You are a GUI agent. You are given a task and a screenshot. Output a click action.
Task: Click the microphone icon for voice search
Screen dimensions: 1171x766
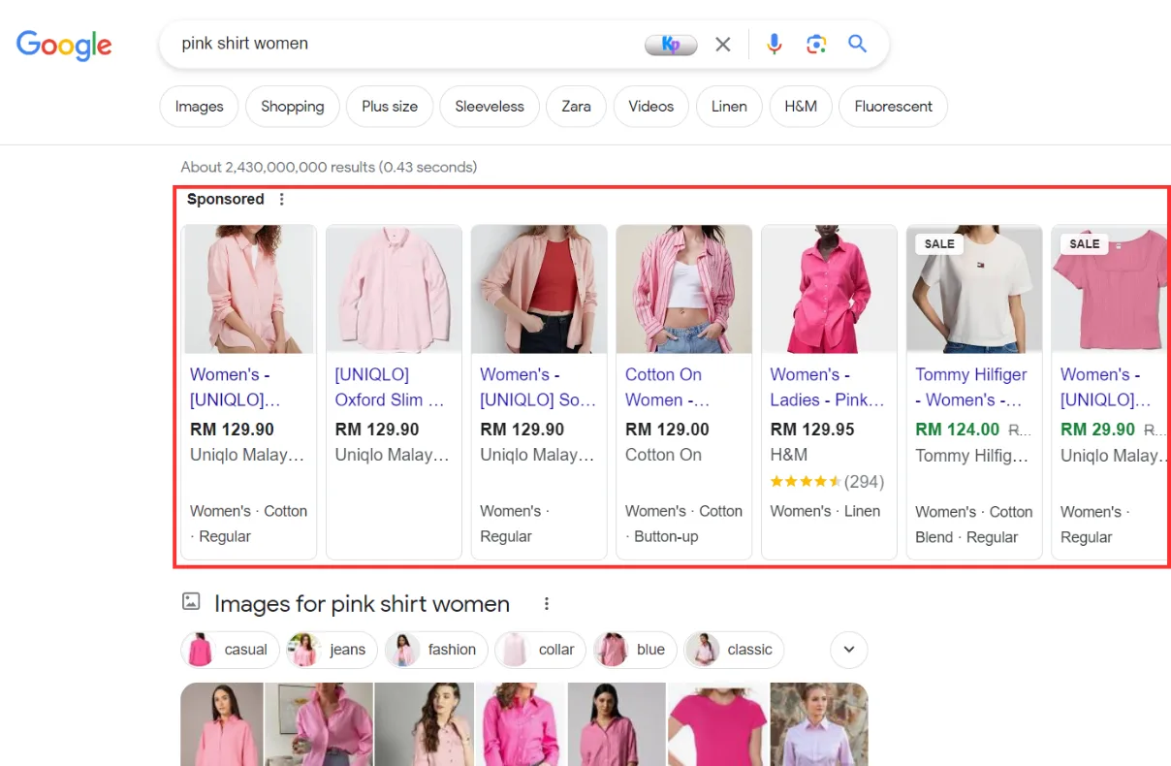(x=774, y=44)
